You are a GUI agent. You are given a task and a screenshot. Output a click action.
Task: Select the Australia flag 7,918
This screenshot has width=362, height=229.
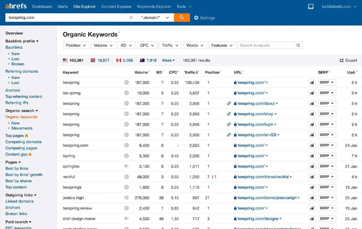point(148,60)
